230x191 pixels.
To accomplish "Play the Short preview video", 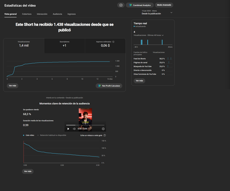I will [x=68, y=129].
